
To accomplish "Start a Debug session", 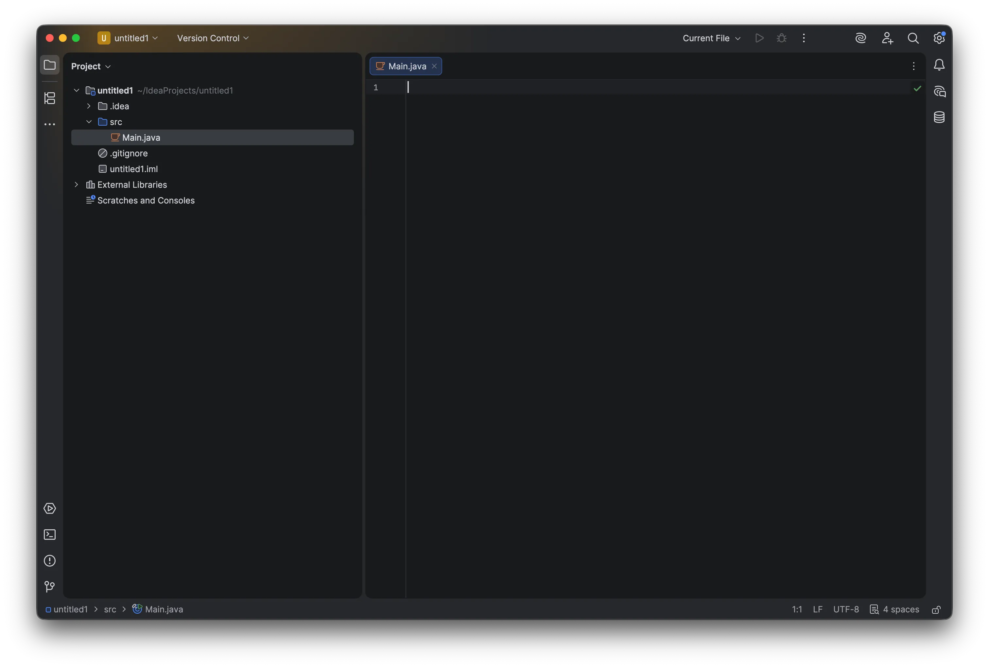I will click(781, 38).
